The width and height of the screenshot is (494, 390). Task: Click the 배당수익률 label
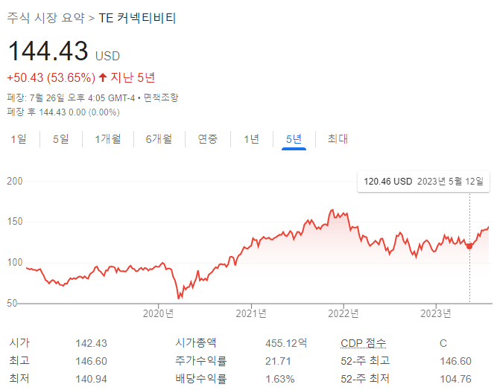(201, 379)
